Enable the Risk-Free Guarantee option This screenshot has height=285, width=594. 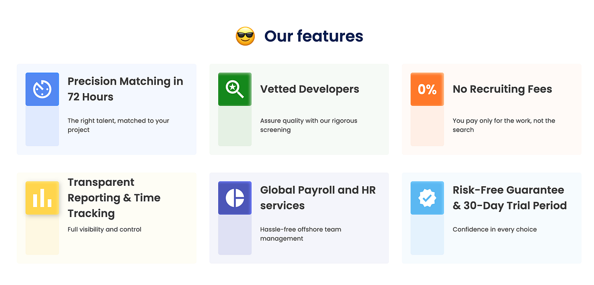(x=491, y=218)
